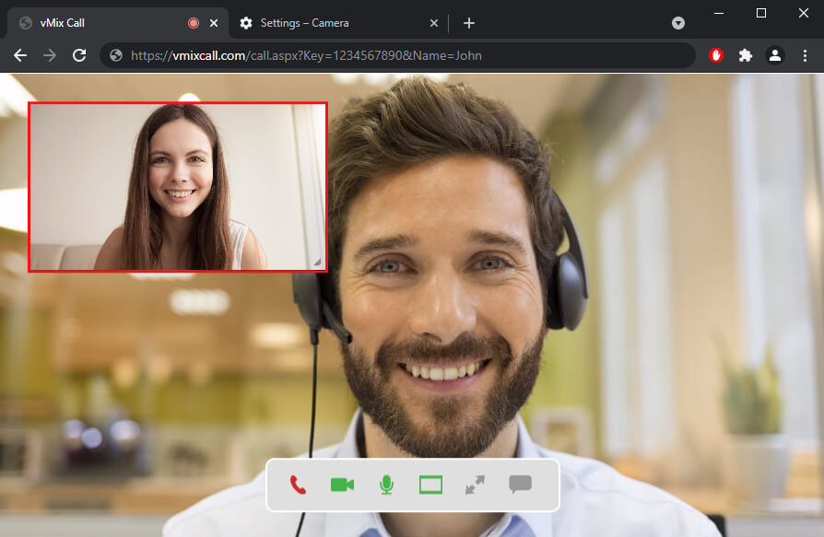Click the browser forward arrow
Screen dimensions: 824x537
(x=50, y=55)
